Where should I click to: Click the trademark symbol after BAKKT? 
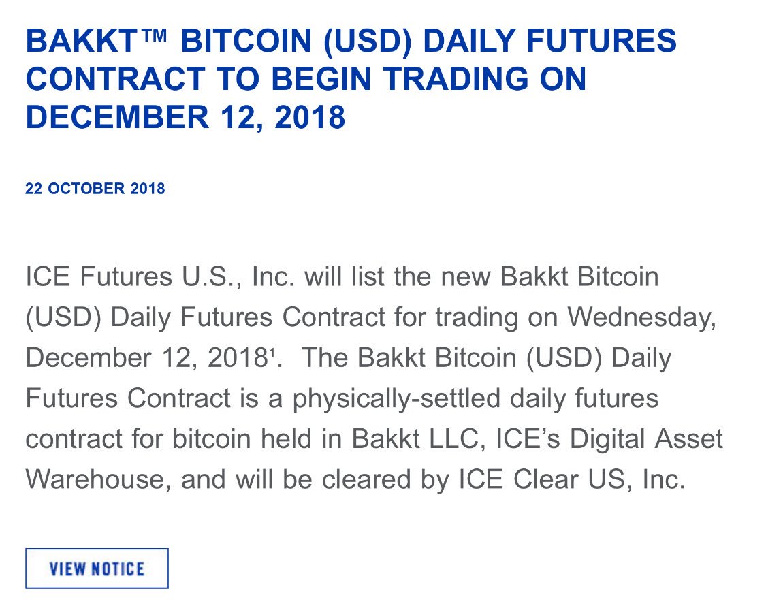pos(154,35)
